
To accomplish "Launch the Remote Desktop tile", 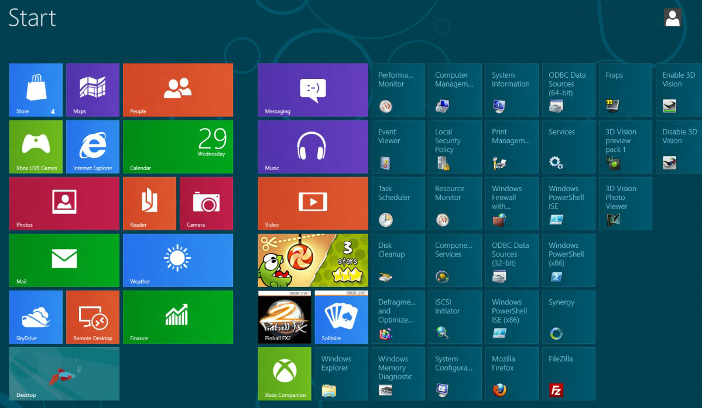I will [x=93, y=317].
